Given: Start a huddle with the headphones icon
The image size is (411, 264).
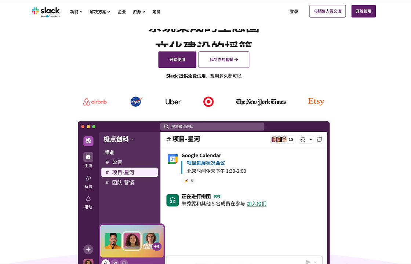Looking at the screenshot, I should click(303, 140).
